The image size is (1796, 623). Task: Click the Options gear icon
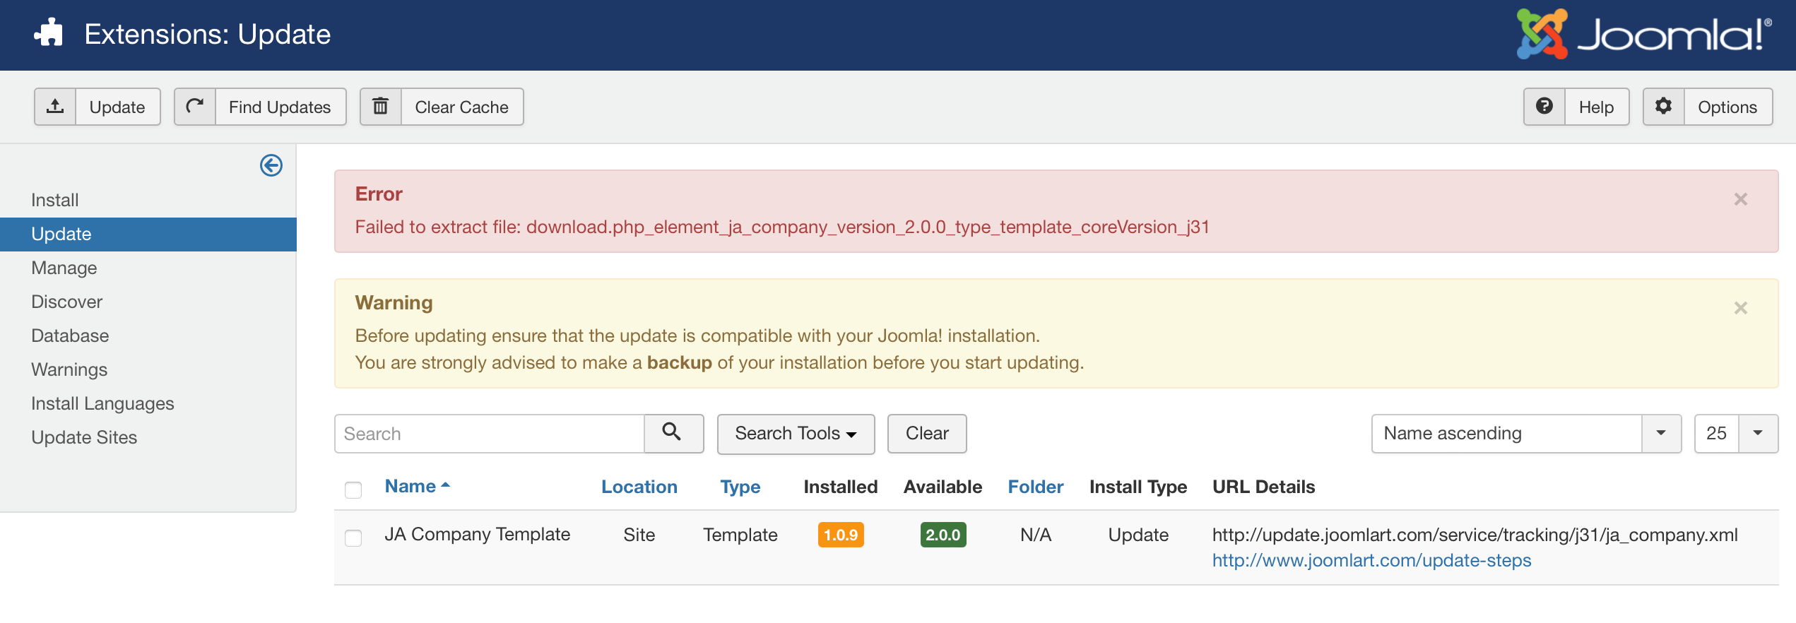[1664, 107]
